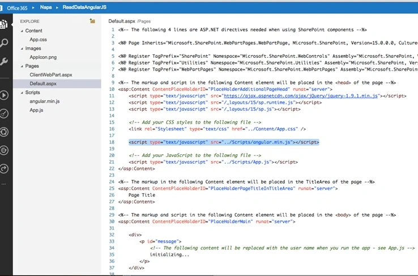418x276 pixels.
Task: Collapse the Pages folder arrow
Action: [22, 66]
